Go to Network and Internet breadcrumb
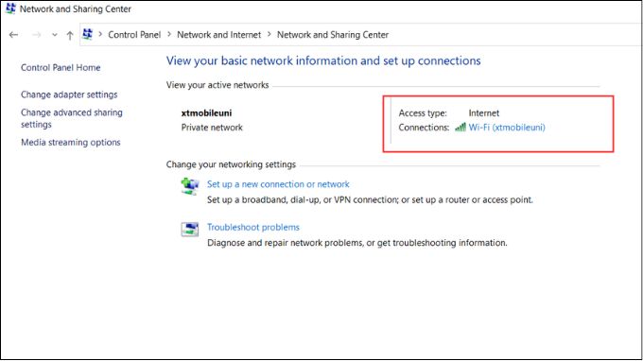 click(219, 35)
